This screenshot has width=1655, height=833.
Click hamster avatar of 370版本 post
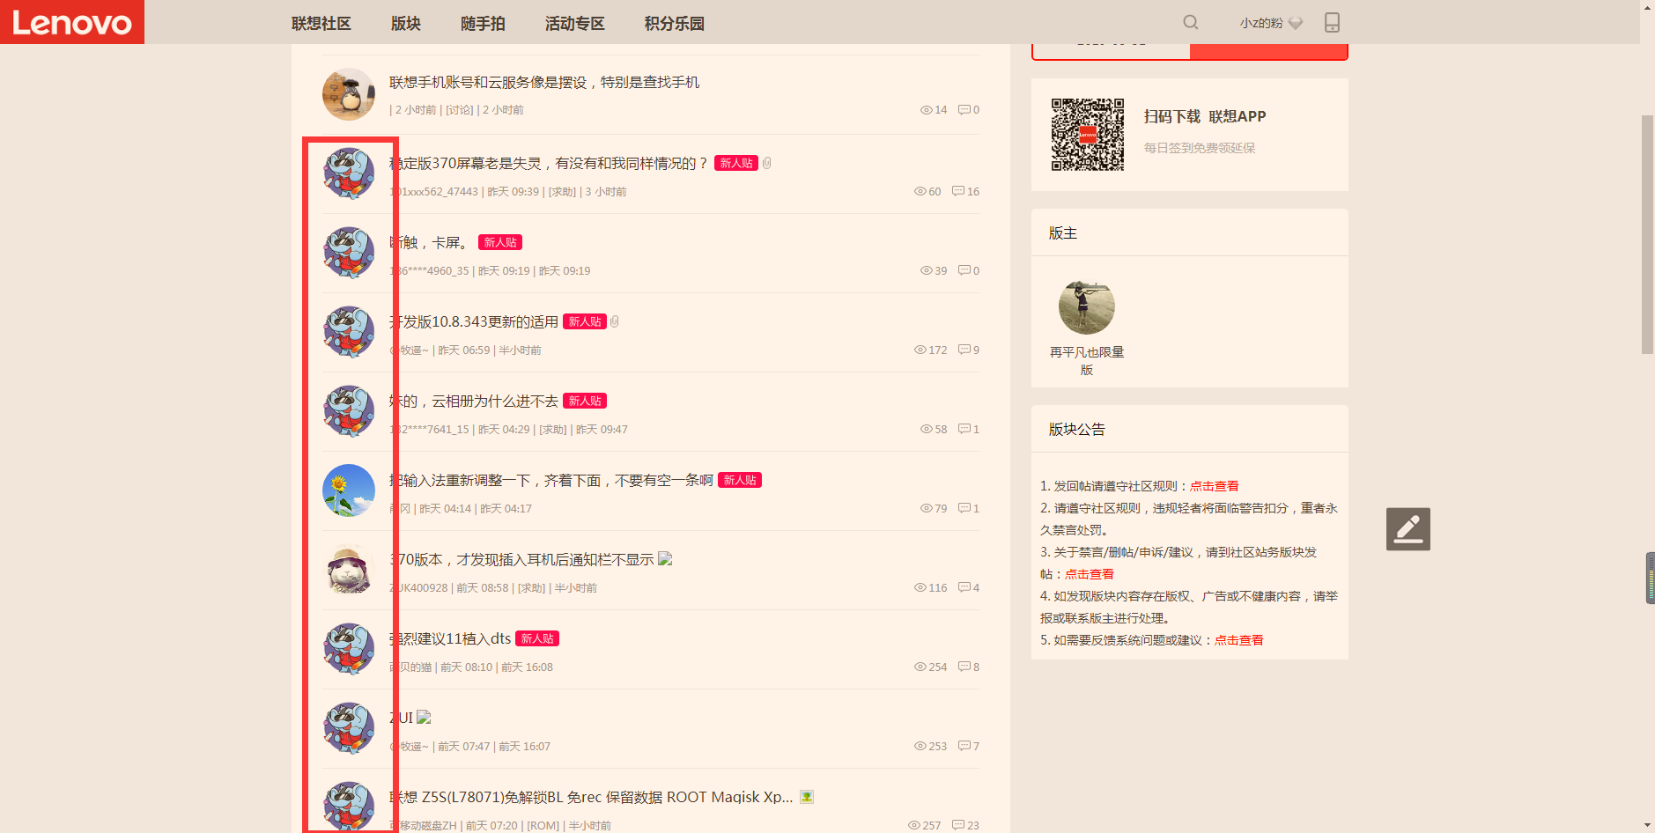(x=349, y=570)
